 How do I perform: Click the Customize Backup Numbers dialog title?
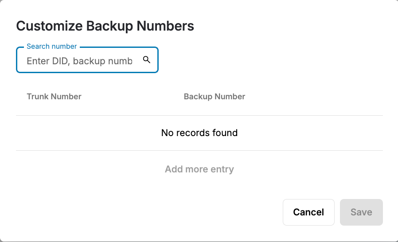[x=105, y=26]
